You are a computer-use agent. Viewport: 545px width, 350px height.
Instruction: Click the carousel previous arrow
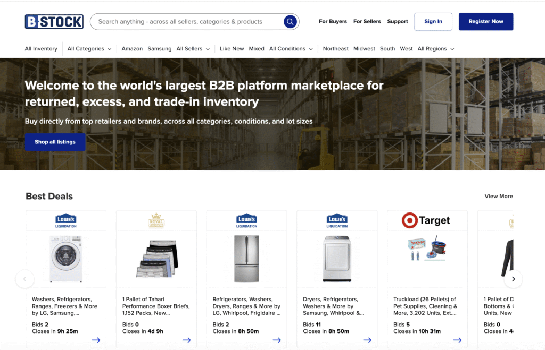coord(25,279)
